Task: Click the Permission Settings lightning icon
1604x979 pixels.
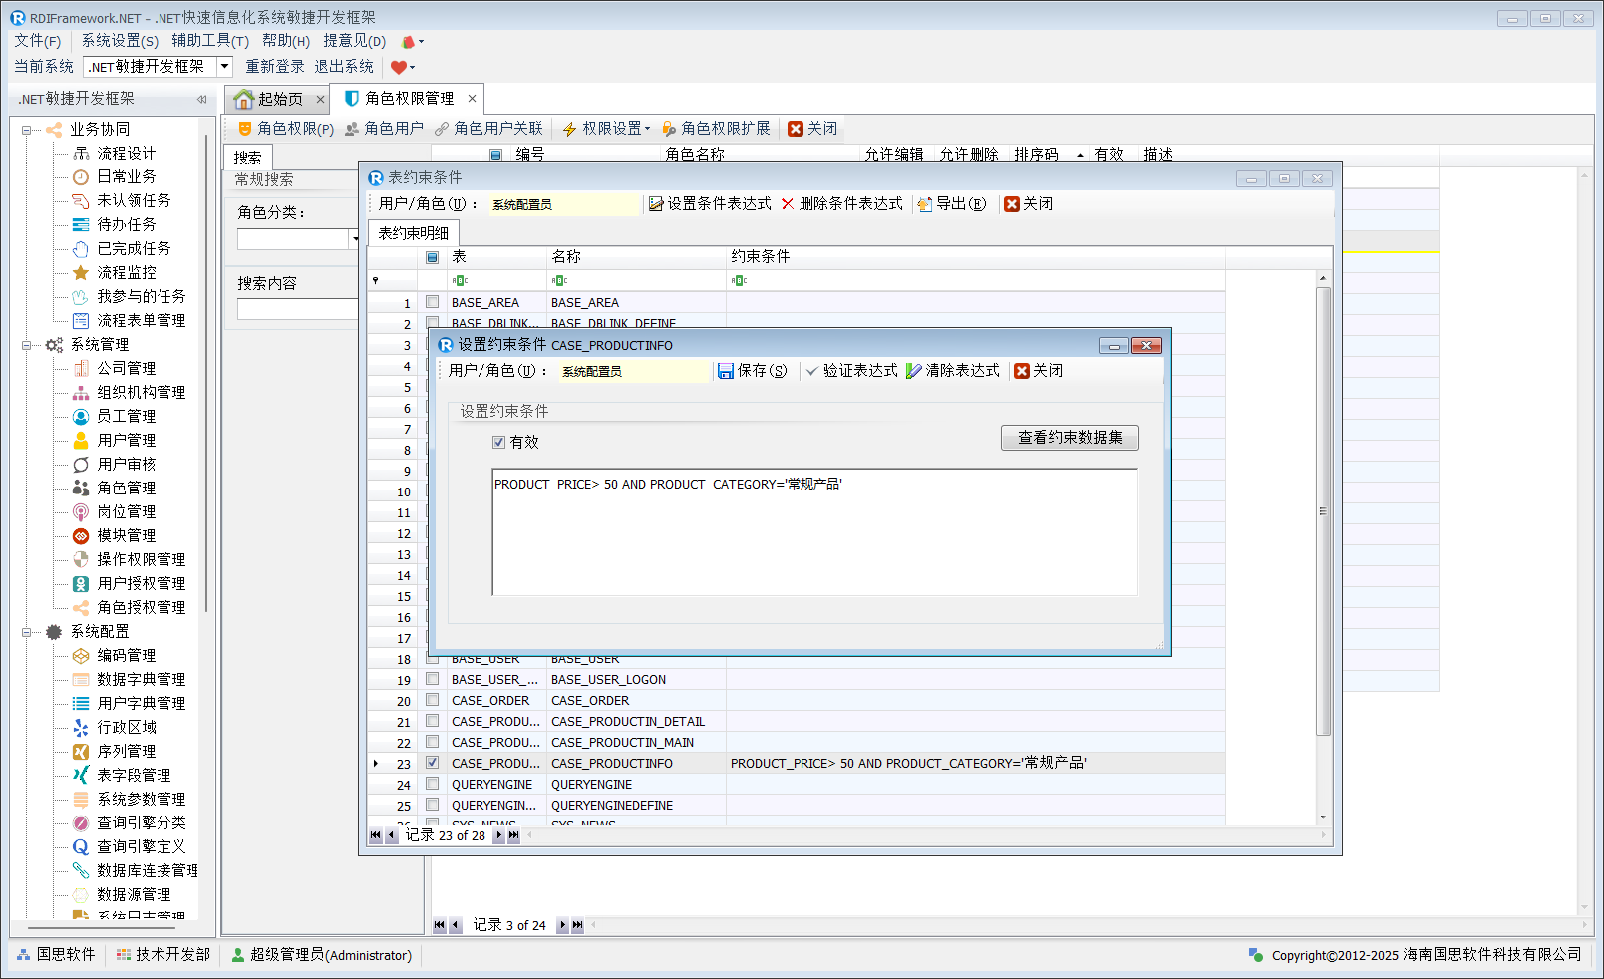Action: pos(570,129)
